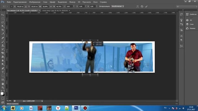
Task: Toggle relative positioning triangle
Action: coord(26,6)
